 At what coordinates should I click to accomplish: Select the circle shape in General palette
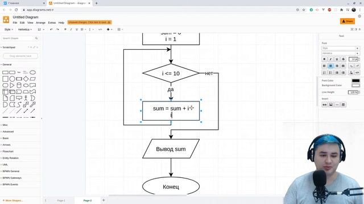12,79
